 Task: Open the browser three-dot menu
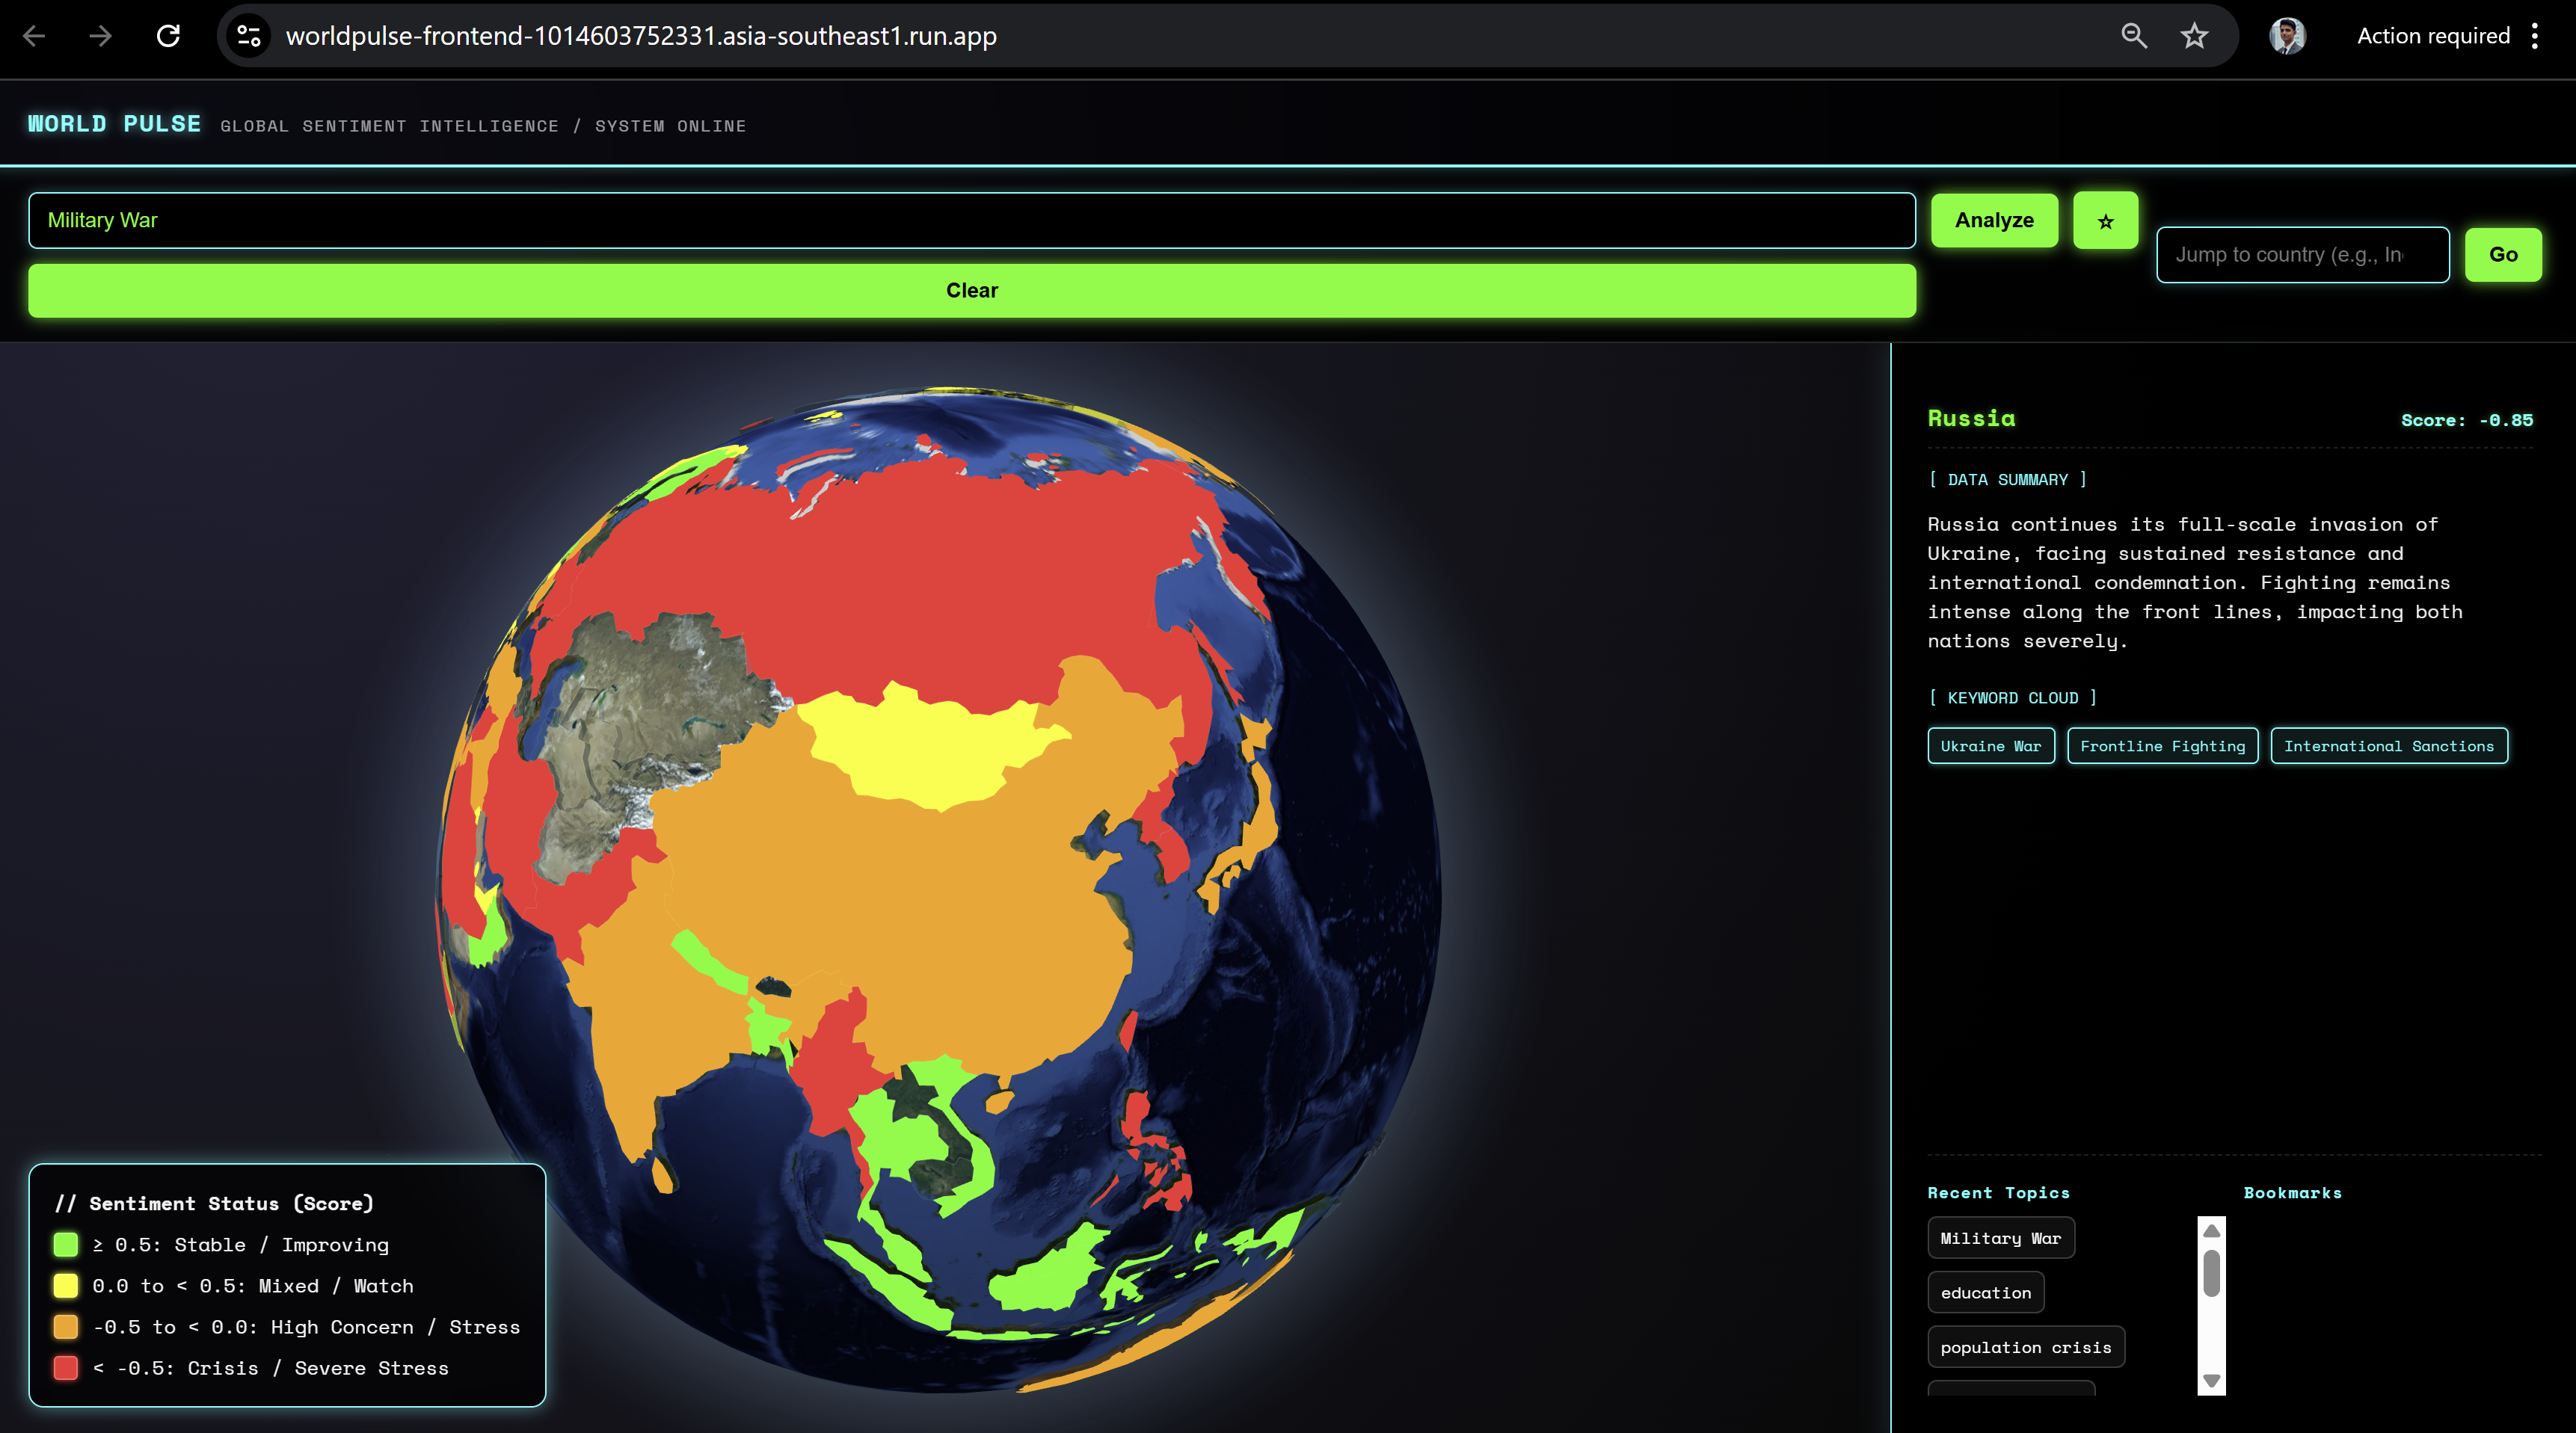point(2535,36)
